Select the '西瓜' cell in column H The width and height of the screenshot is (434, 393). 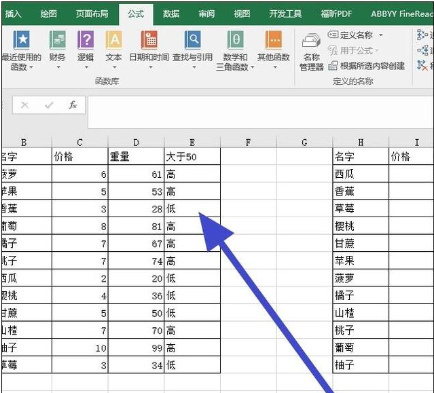[x=361, y=174]
